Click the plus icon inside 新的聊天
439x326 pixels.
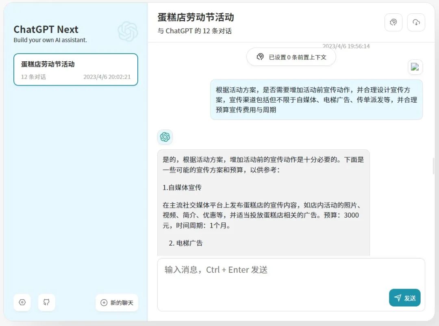(103, 302)
